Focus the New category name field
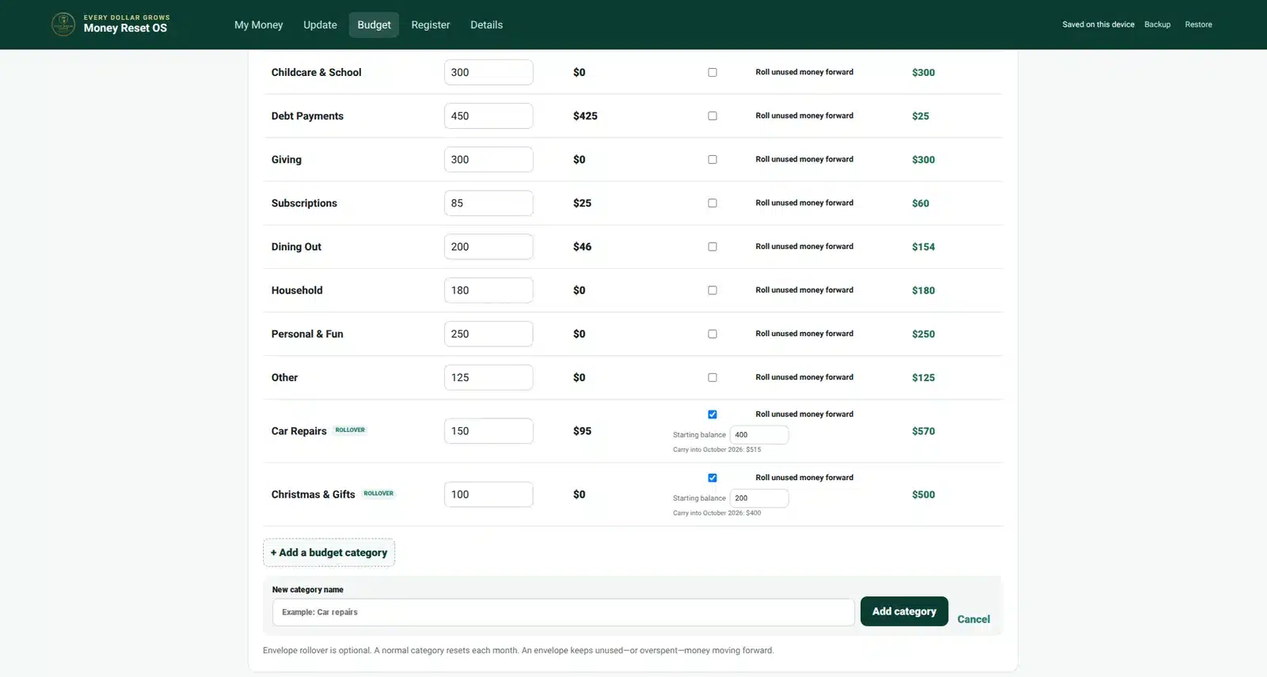This screenshot has width=1267, height=677. [563, 612]
